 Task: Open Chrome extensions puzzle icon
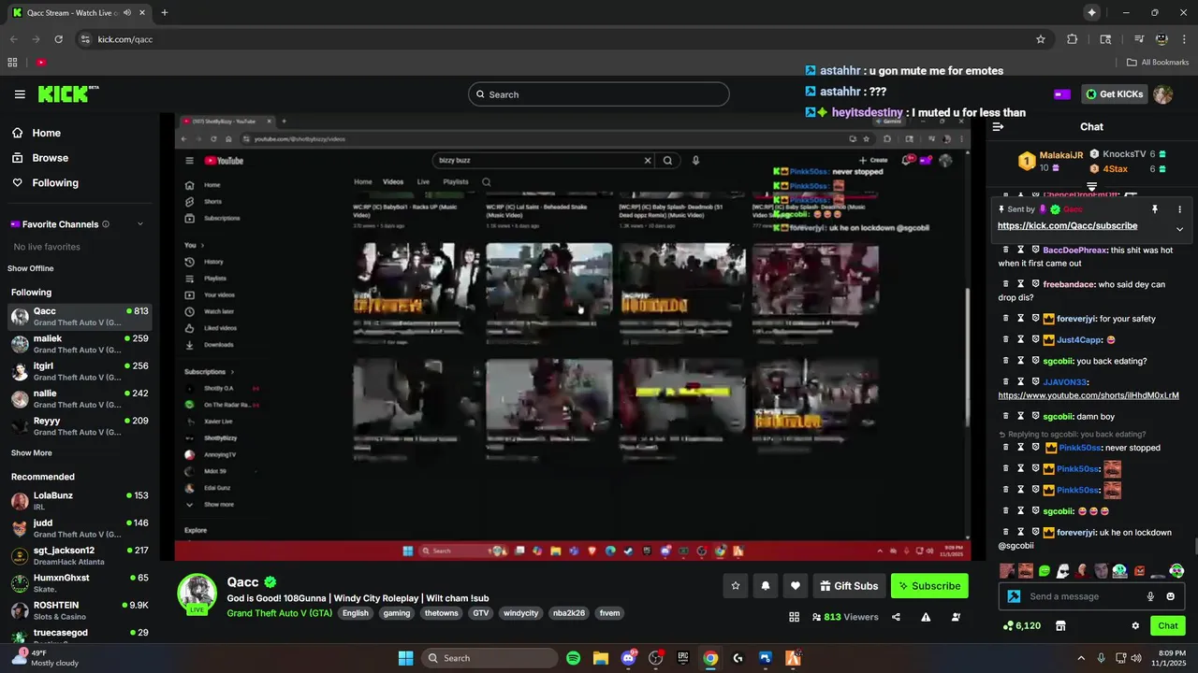pyautogui.click(x=1073, y=39)
